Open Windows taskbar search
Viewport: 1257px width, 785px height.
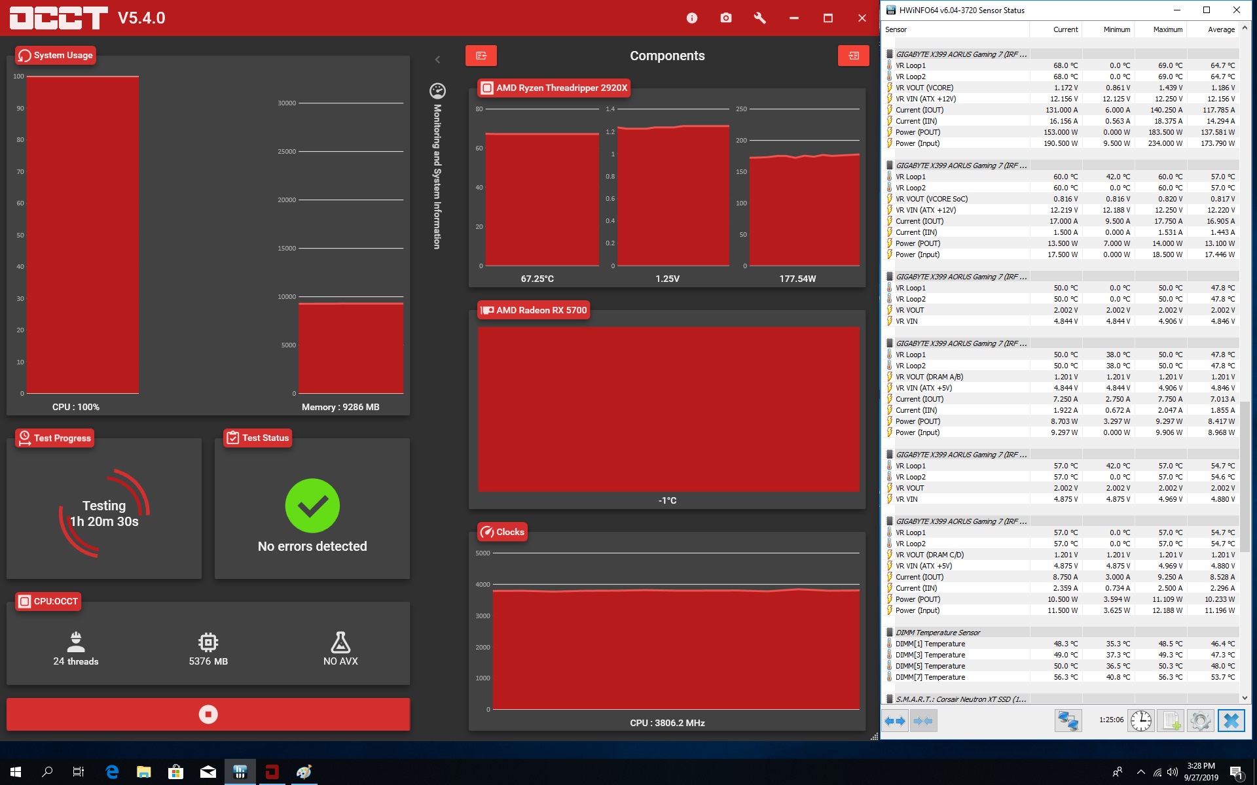coord(47,772)
